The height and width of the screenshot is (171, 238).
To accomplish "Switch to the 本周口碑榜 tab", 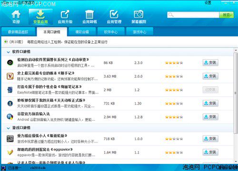I will tap(52, 32).
